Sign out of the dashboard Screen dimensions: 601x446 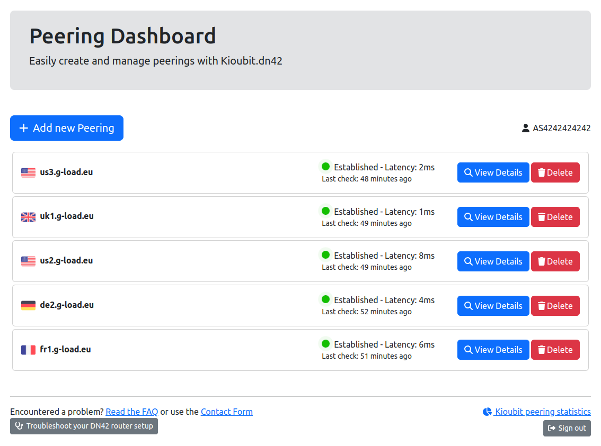click(x=567, y=428)
